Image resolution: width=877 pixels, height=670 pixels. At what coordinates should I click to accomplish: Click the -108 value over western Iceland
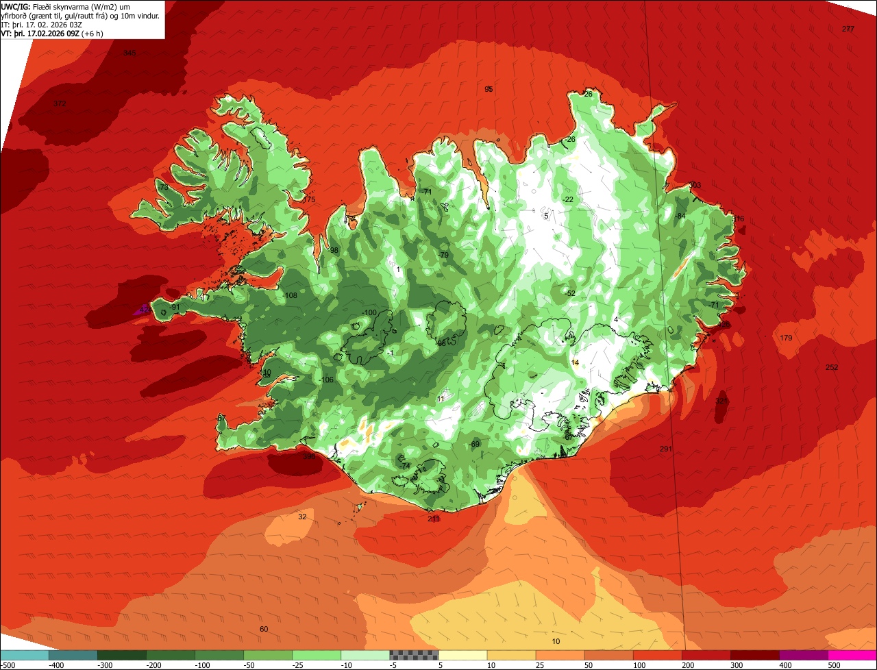click(x=290, y=295)
